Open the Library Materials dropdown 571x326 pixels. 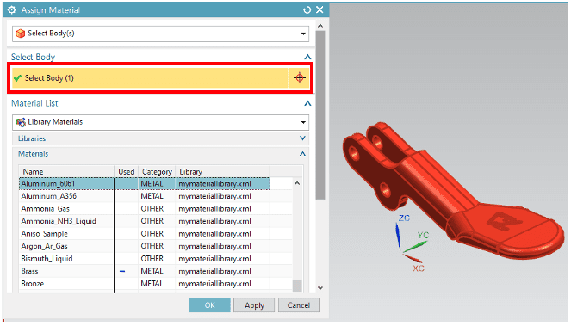[303, 122]
